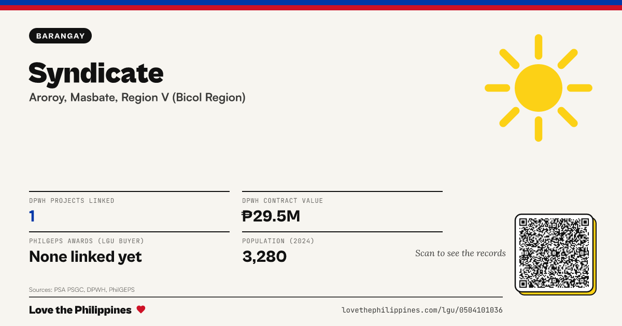
Task: Click the blue stripe at top
Action: tap(311, 3)
